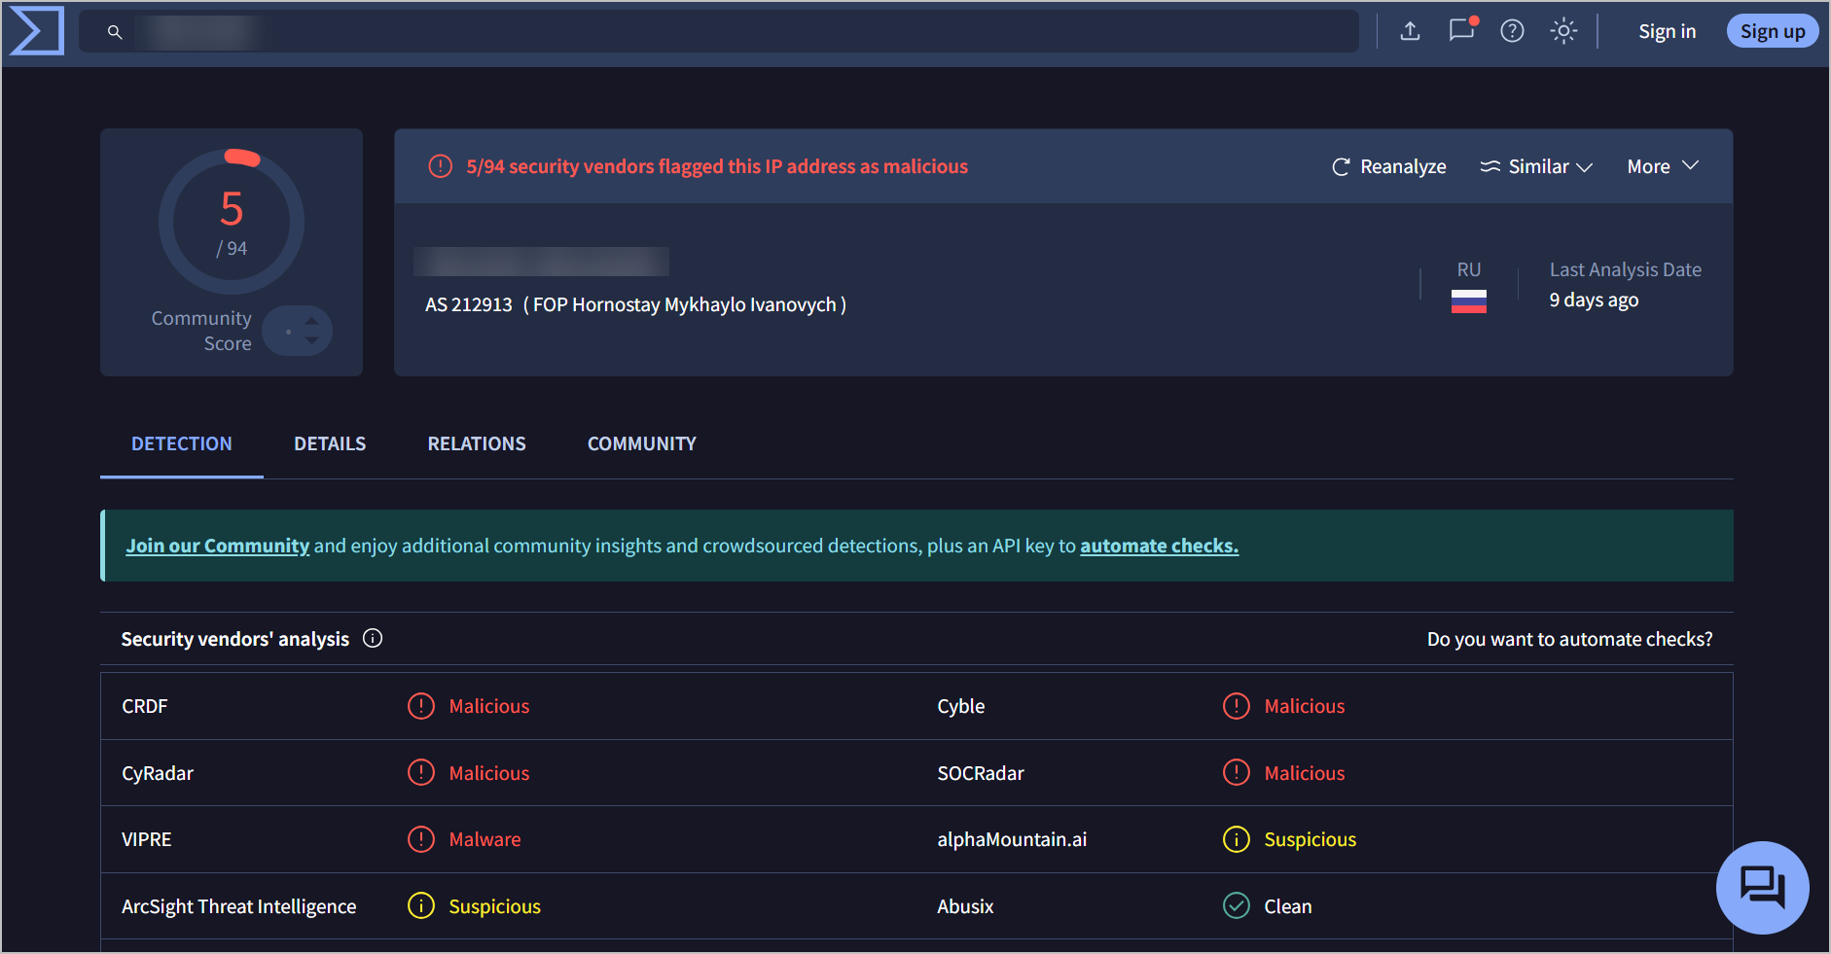Click the Abusix vendor name
This screenshot has width=1831, height=954.
click(x=965, y=906)
